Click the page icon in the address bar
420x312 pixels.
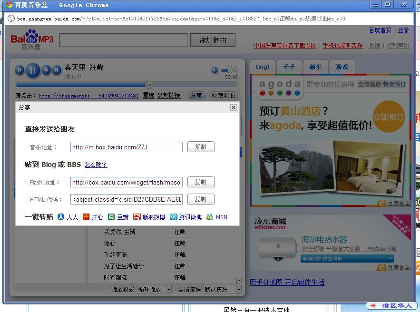click(11, 19)
